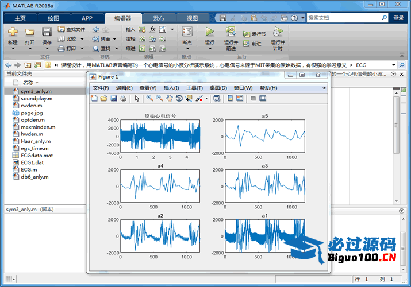Toggle Show Plot Tools in Figure 1
Image resolution: width=411 pixels, height=287 pixels.
pos(263,98)
